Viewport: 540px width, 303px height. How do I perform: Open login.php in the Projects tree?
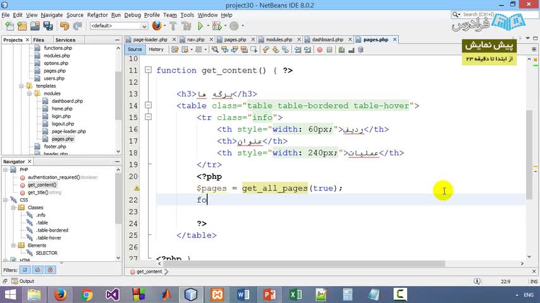click(x=61, y=116)
